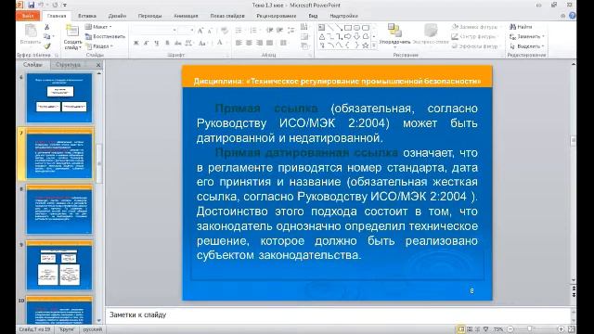Select slide 9 thumbnail
This screenshot has width=594, height=334.
59,265
